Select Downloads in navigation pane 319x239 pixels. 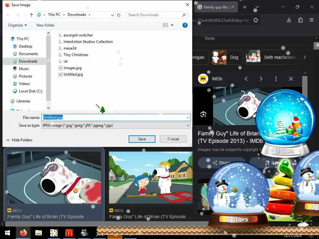(x=28, y=61)
